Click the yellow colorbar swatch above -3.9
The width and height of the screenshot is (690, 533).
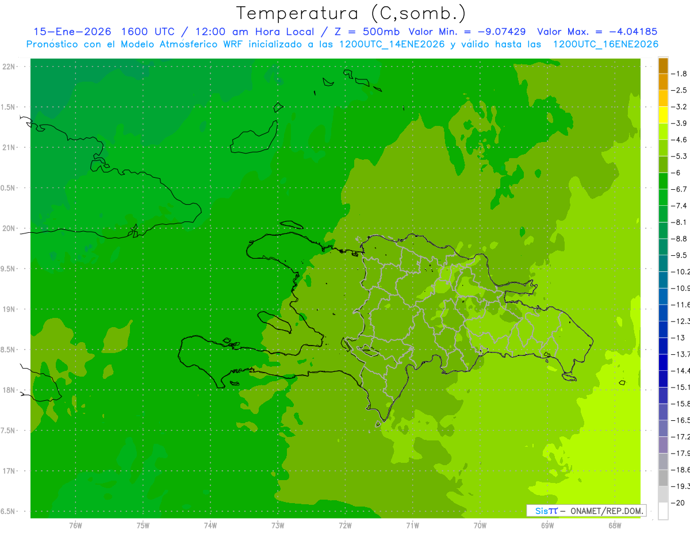663,115
